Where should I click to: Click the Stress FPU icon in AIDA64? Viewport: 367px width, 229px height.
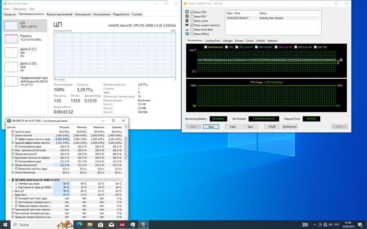(x=187, y=16)
